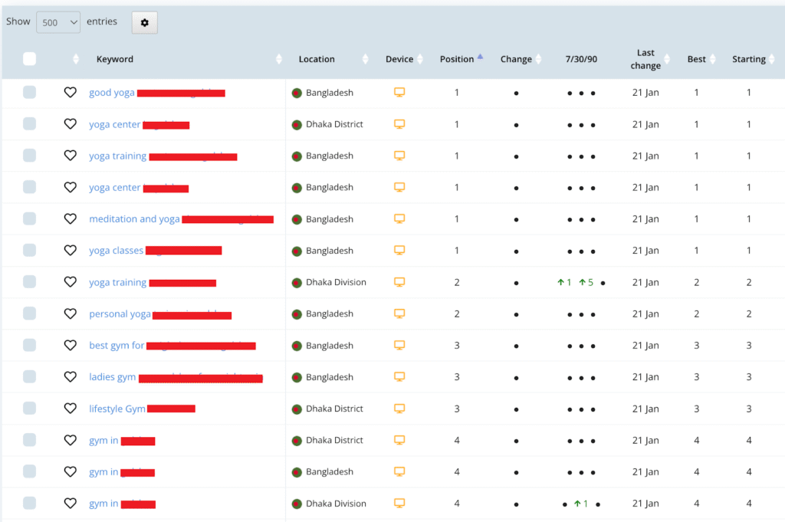Open table settings gear button
The height and width of the screenshot is (522, 785).
(x=144, y=23)
